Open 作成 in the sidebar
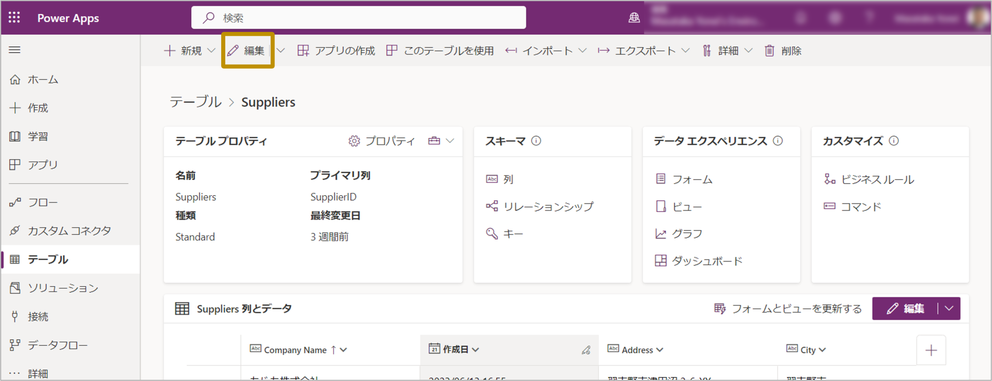This screenshot has height=381, width=992. click(x=70, y=108)
